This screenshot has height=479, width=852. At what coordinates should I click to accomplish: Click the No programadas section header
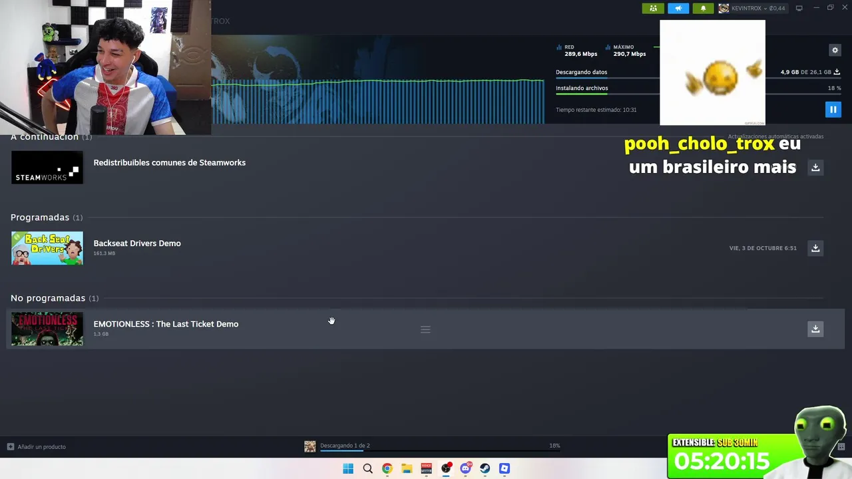(x=55, y=298)
